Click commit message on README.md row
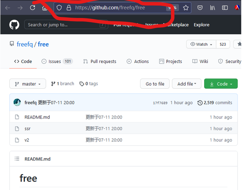This screenshot has width=245, height=190. click(x=104, y=117)
